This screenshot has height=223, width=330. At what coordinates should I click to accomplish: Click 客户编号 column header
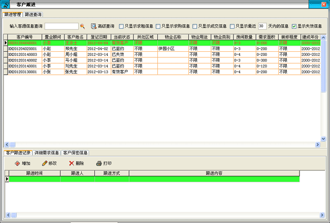tap(24, 37)
